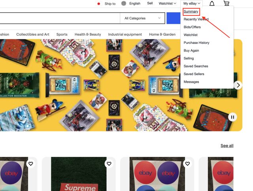
Task: Click inside the search input field
Action: coord(60,18)
